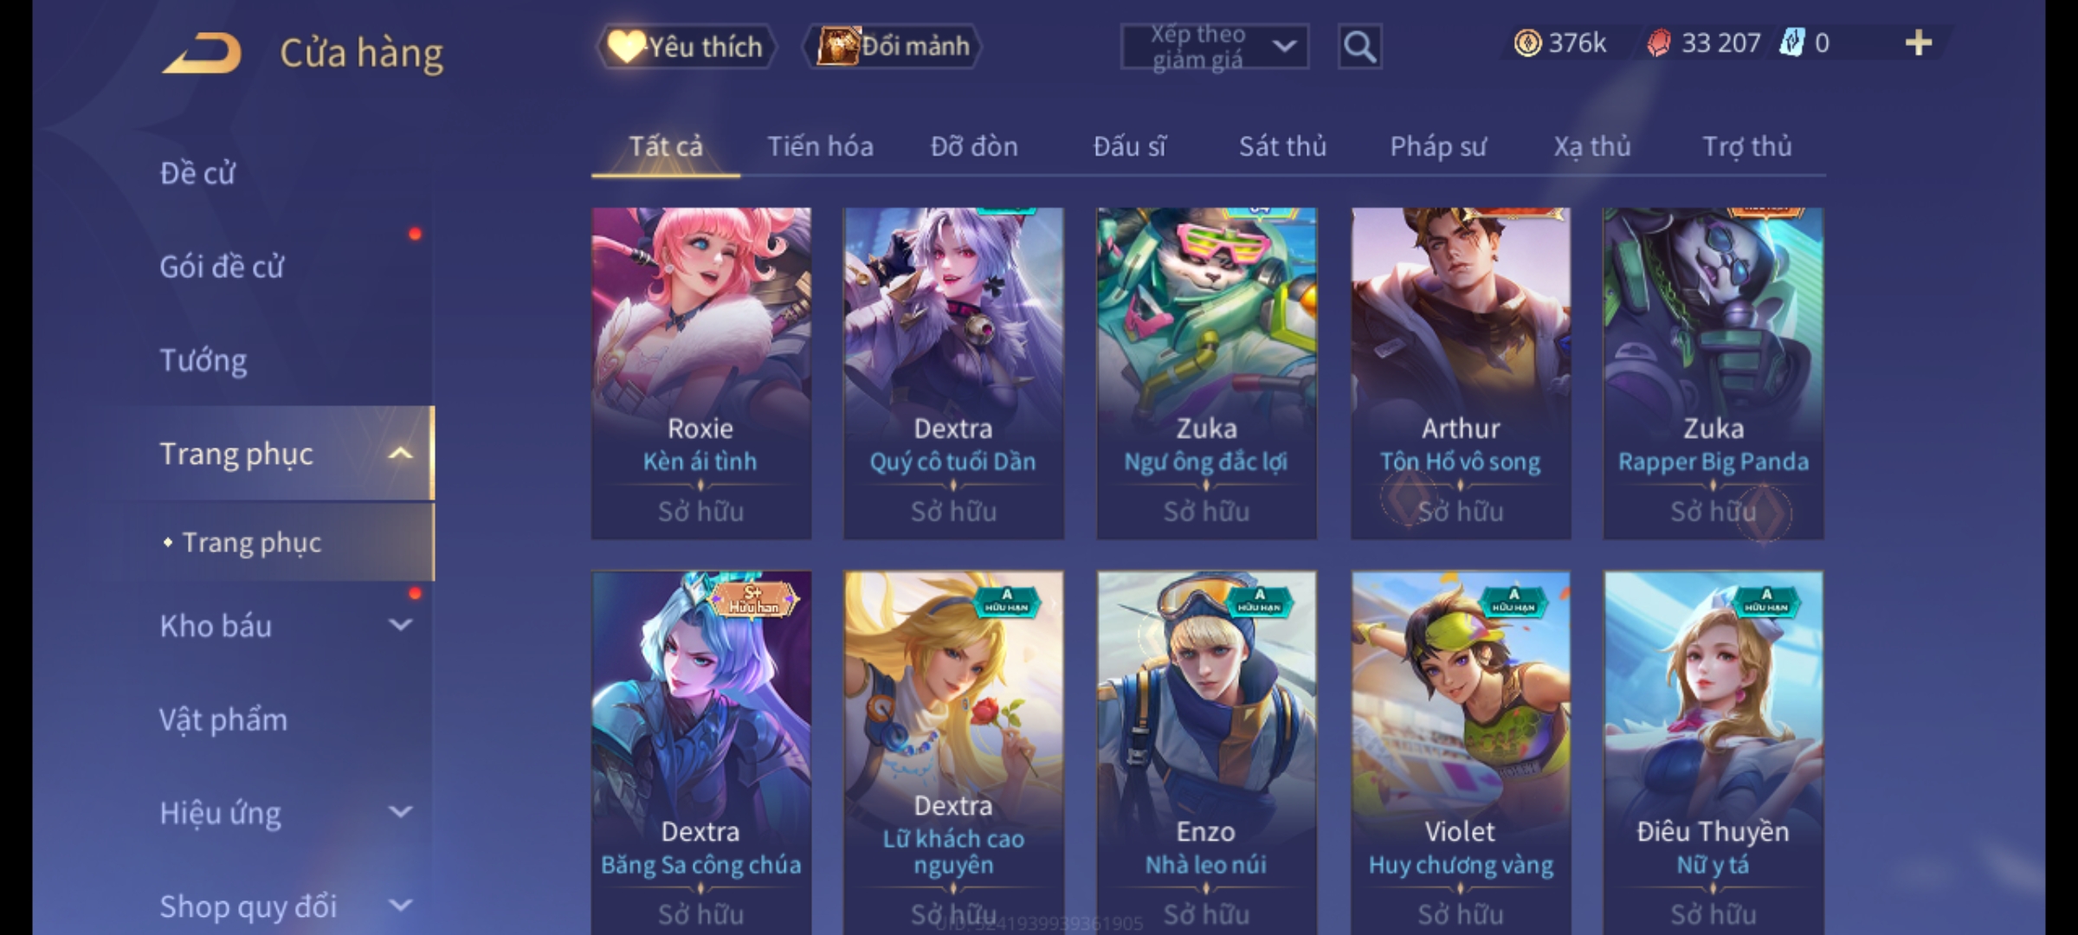
Task: Open Tướng in the sidebar
Action: [203, 360]
